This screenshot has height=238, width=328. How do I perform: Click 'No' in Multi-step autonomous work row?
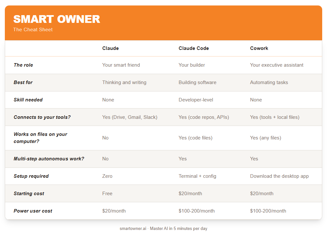(x=105, y=159)
